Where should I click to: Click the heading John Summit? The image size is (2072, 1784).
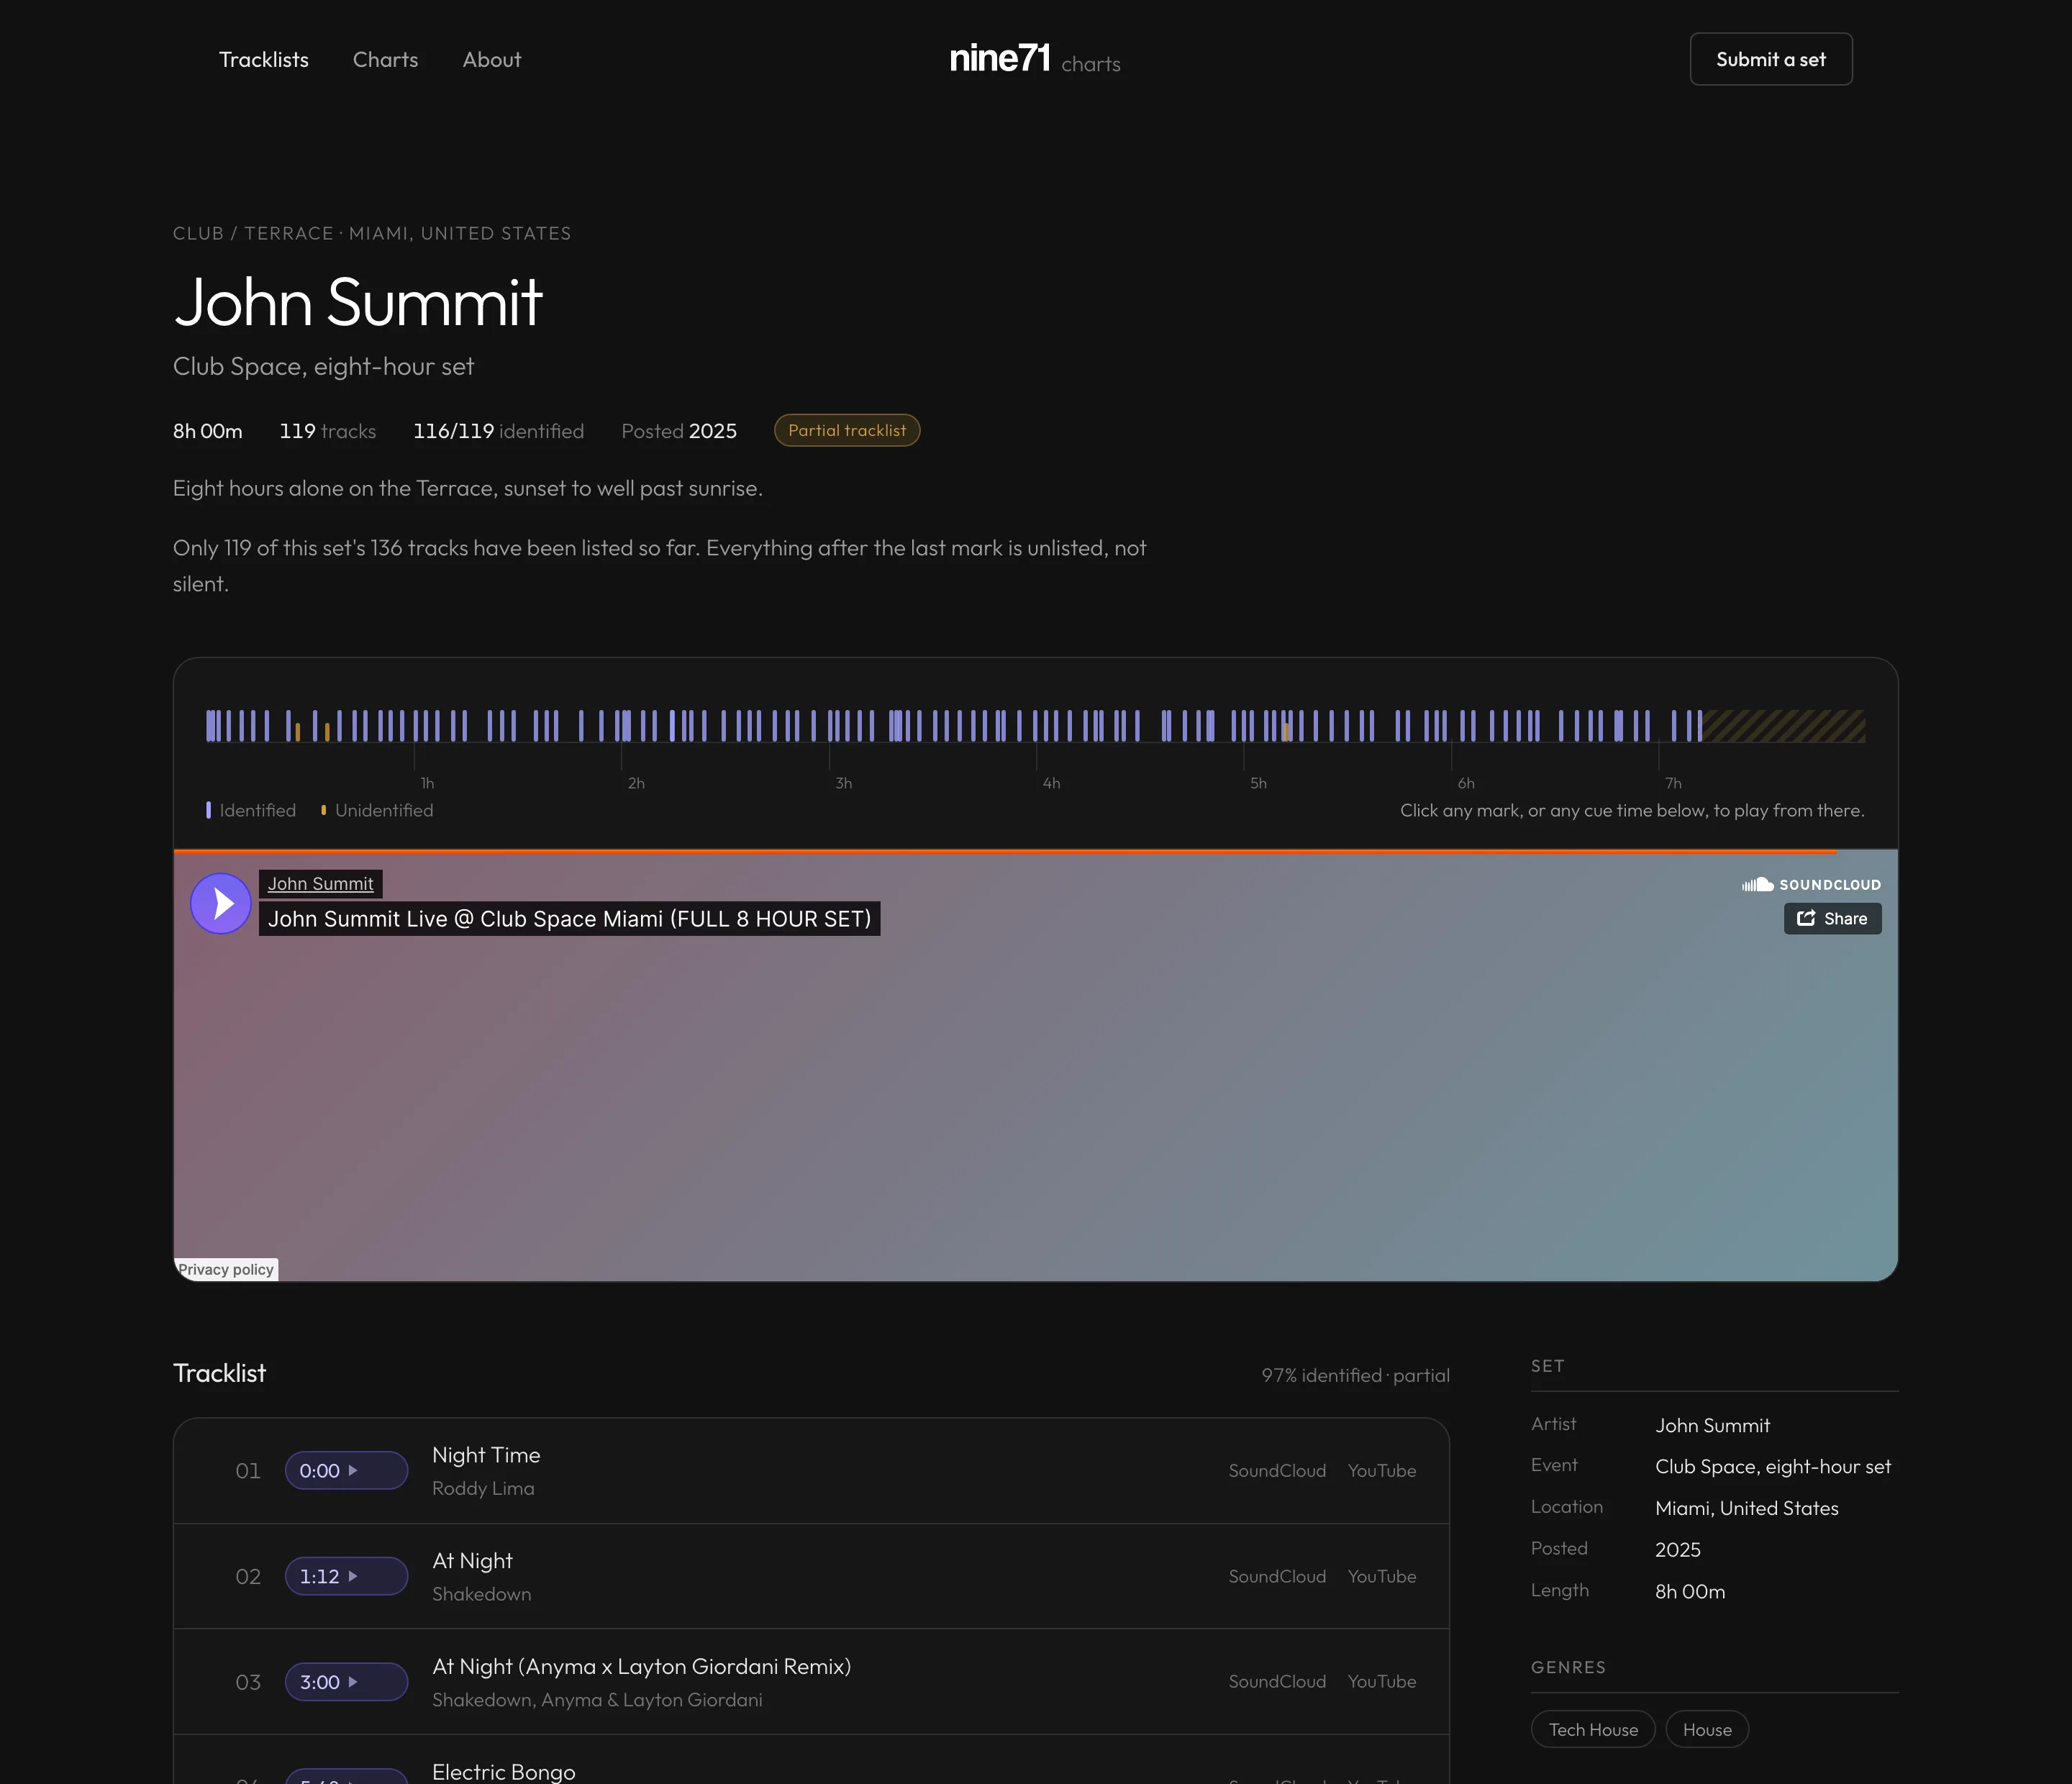[358, 302]
